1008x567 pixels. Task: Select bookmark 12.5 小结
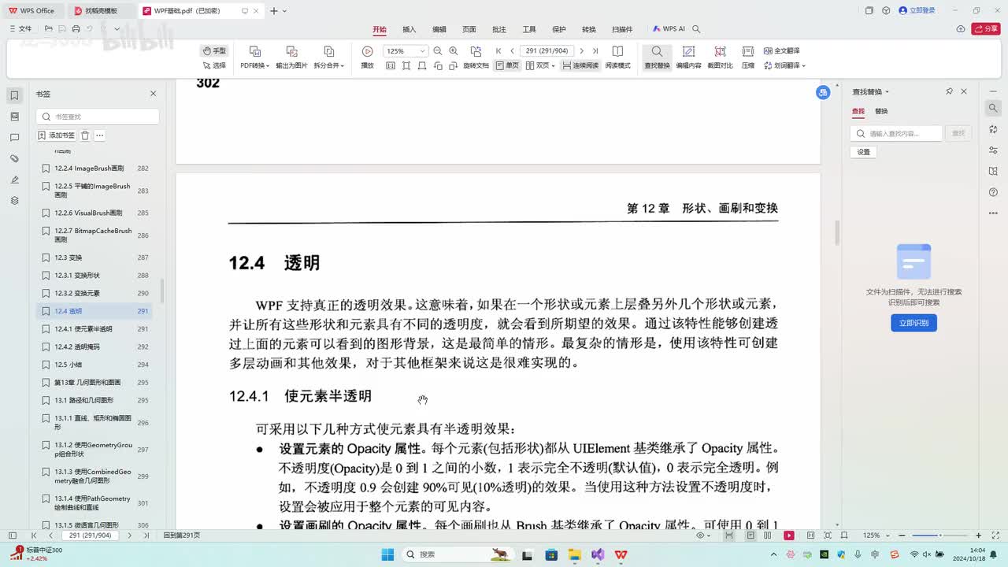94,365
